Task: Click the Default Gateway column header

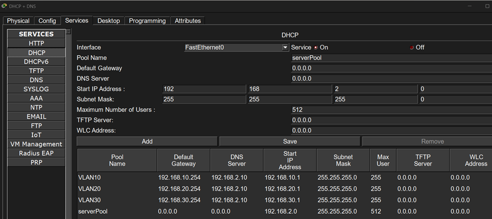Action: coord(184,160)
